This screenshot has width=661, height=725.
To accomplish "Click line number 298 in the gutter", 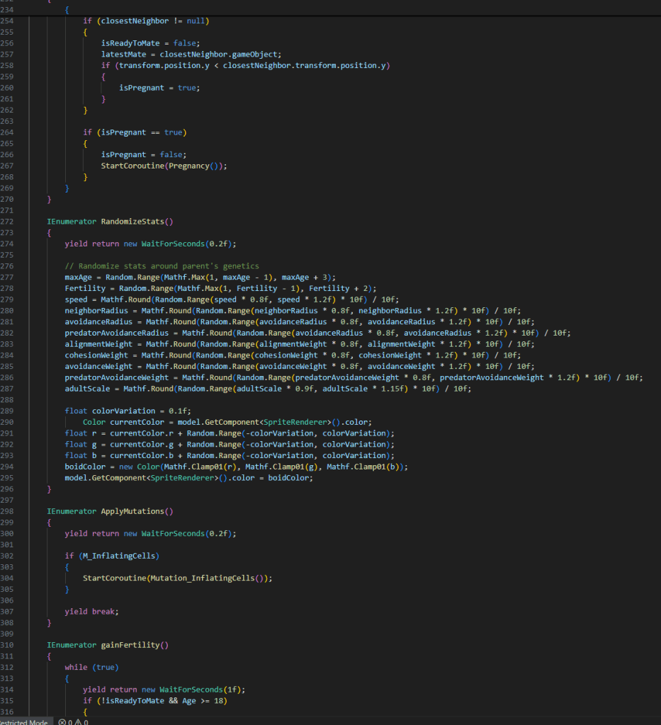I will click(x=9, y=511).
